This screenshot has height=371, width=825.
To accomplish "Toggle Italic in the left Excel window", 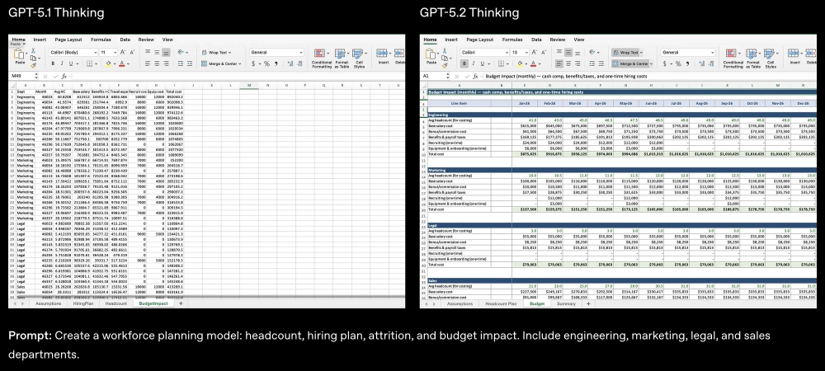I will click(63, 63).
